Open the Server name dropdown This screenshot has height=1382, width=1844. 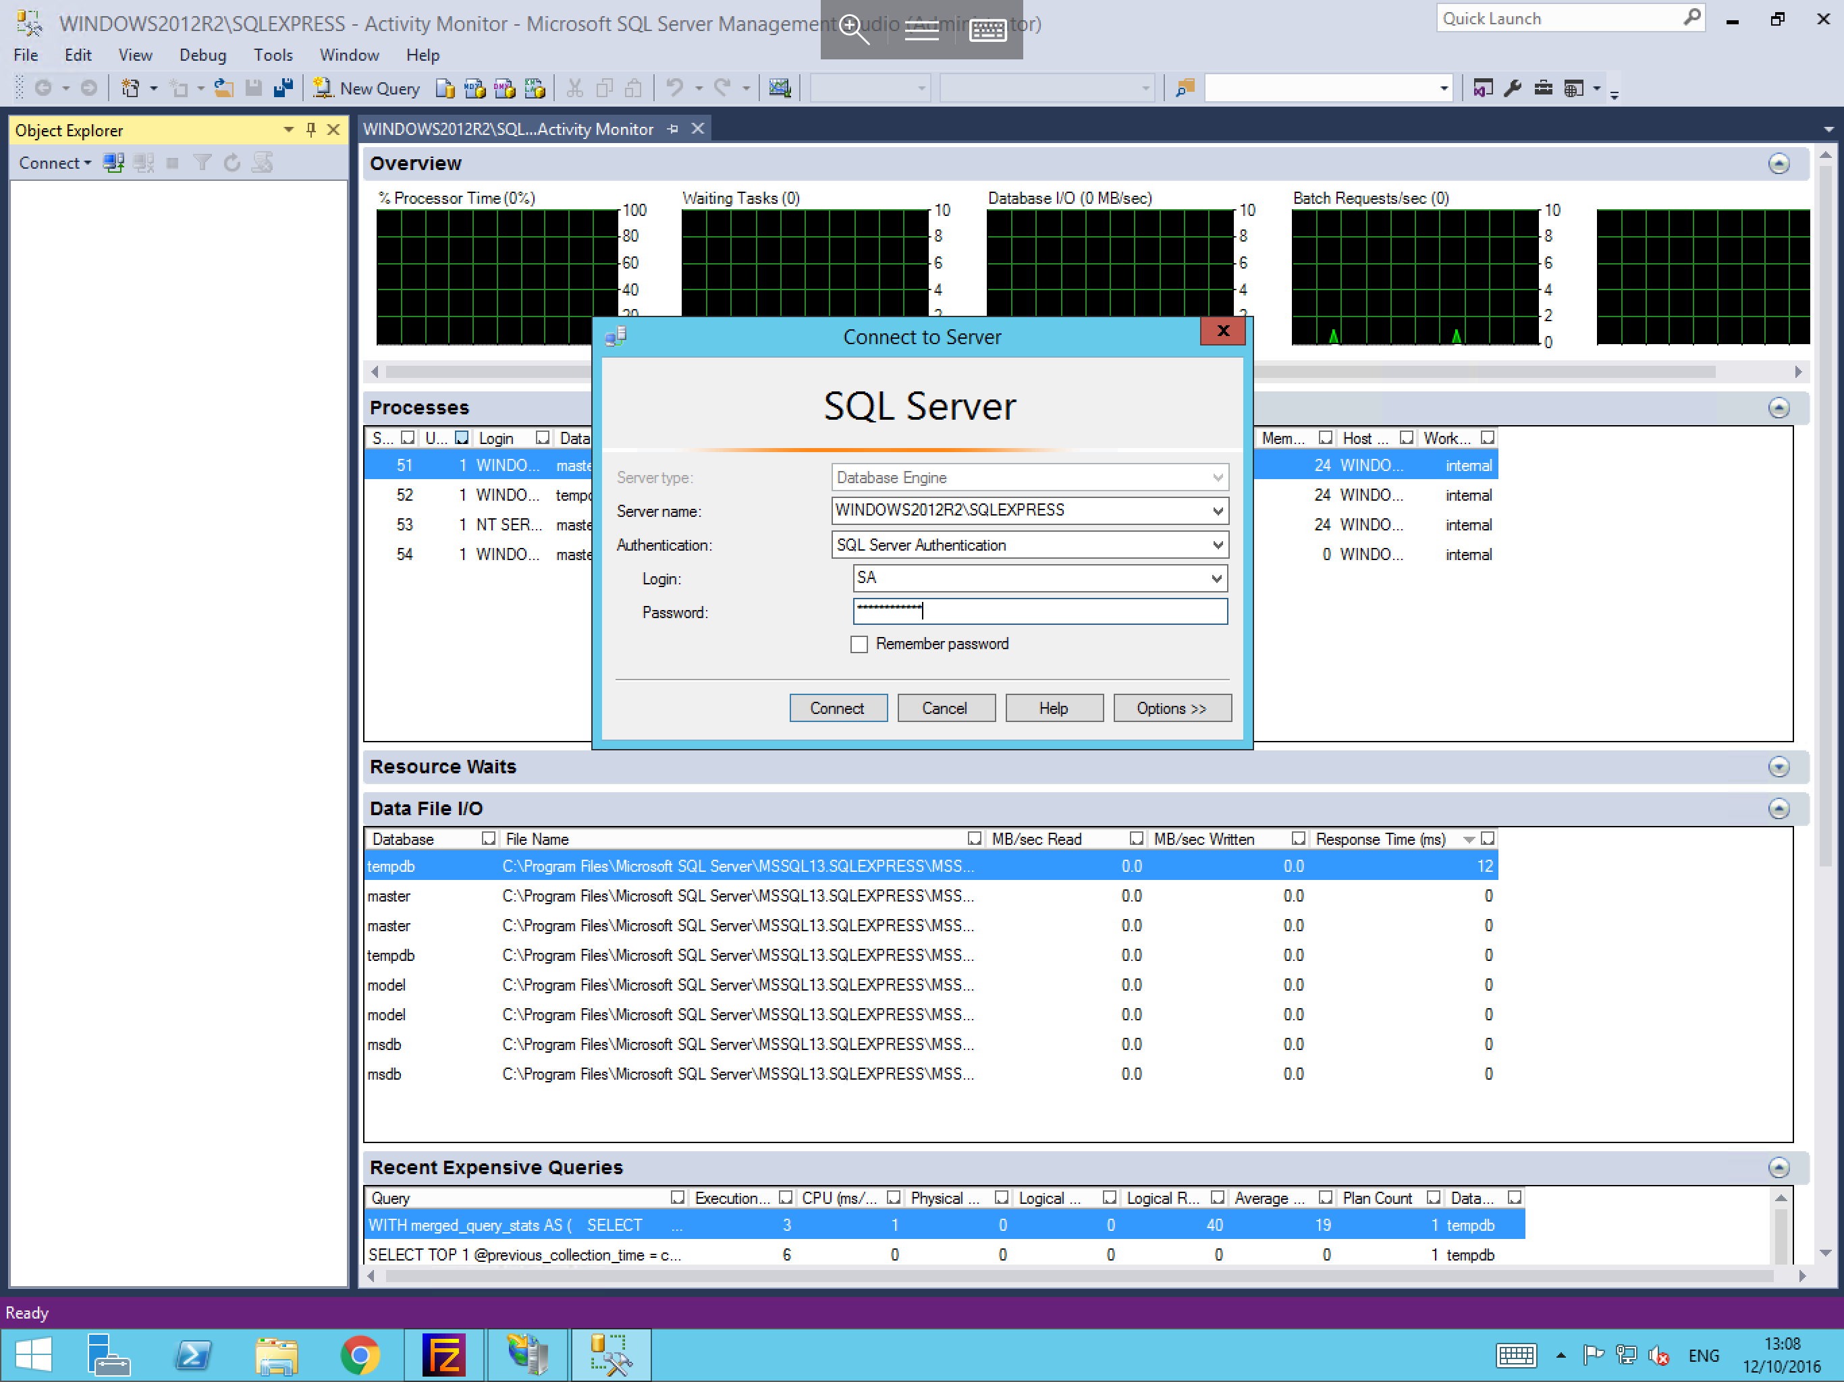pos(1218,511)
